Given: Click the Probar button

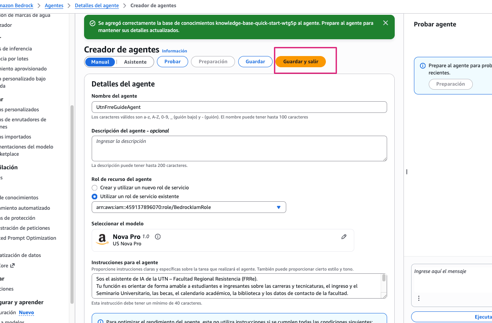Looking at the screenshot, I should 173,62.
